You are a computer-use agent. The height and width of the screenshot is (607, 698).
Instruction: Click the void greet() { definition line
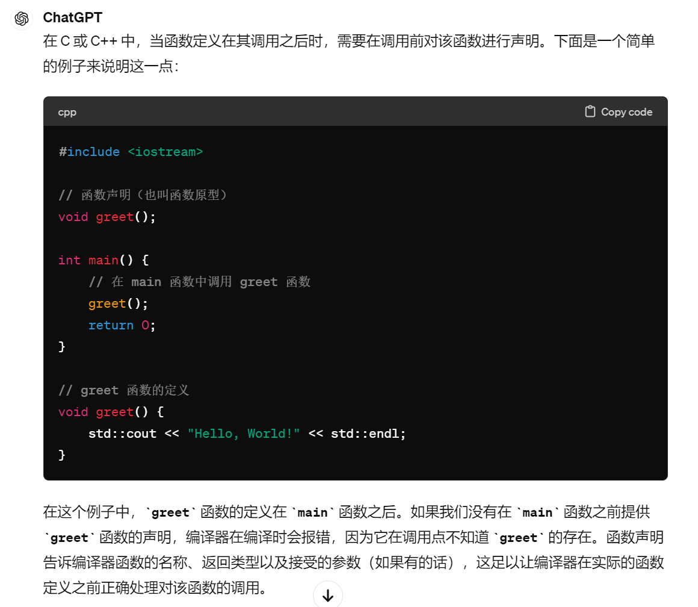(111, 412)
